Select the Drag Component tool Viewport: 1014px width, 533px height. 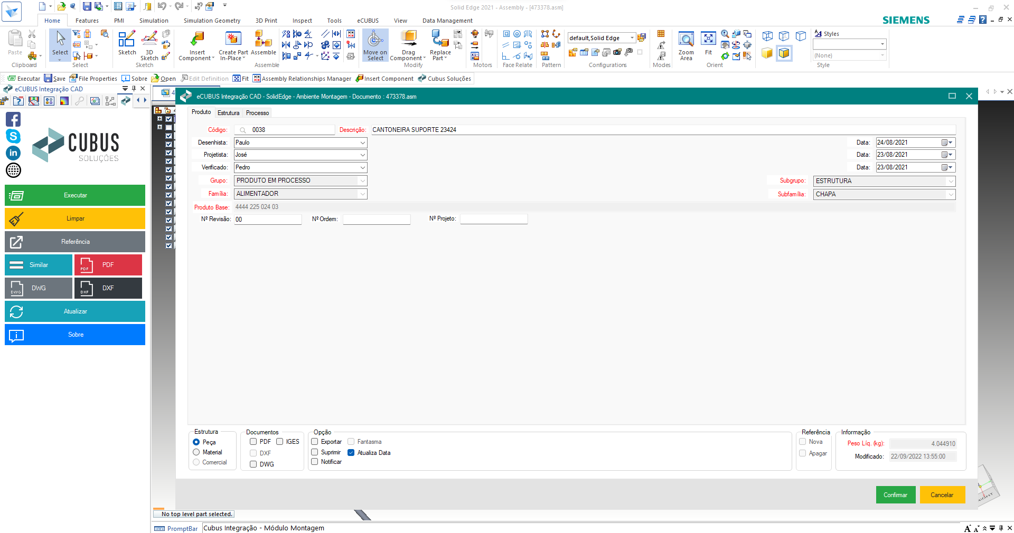click(408, 46)
